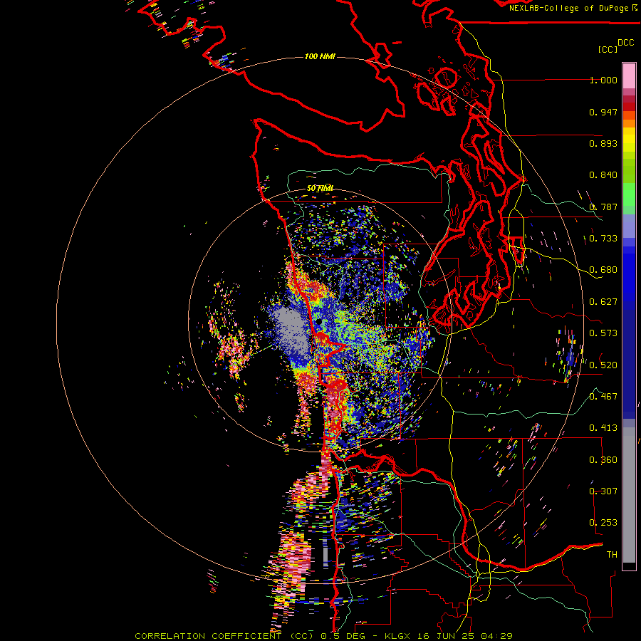The width and height of the screenshot is (641, 641).
Task: Pick the pink segment at the top of the color bar
Action: point(629,76)
